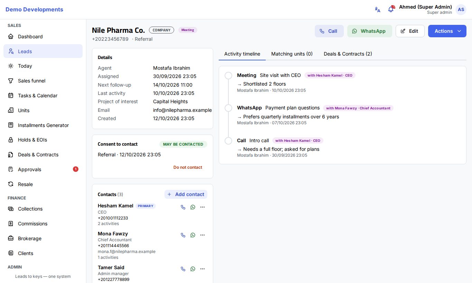
Task: WhatsApp Tamer Said via contact icon
Action: coord(193,269)
